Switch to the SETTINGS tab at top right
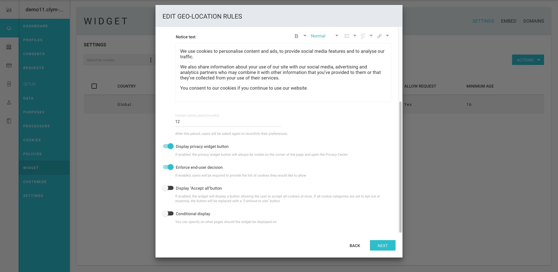Viewport: 558px width, 272px height. point(483,21)
